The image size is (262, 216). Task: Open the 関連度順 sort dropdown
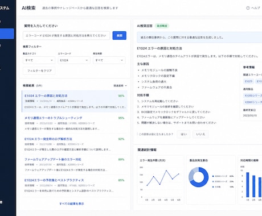click(120, 86)
